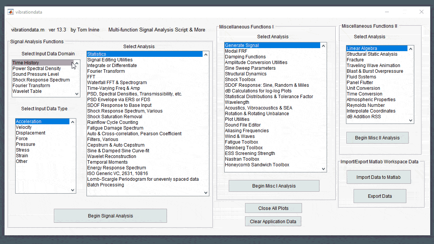
Task: Click Import Data to Matlab
Action: 379,177
